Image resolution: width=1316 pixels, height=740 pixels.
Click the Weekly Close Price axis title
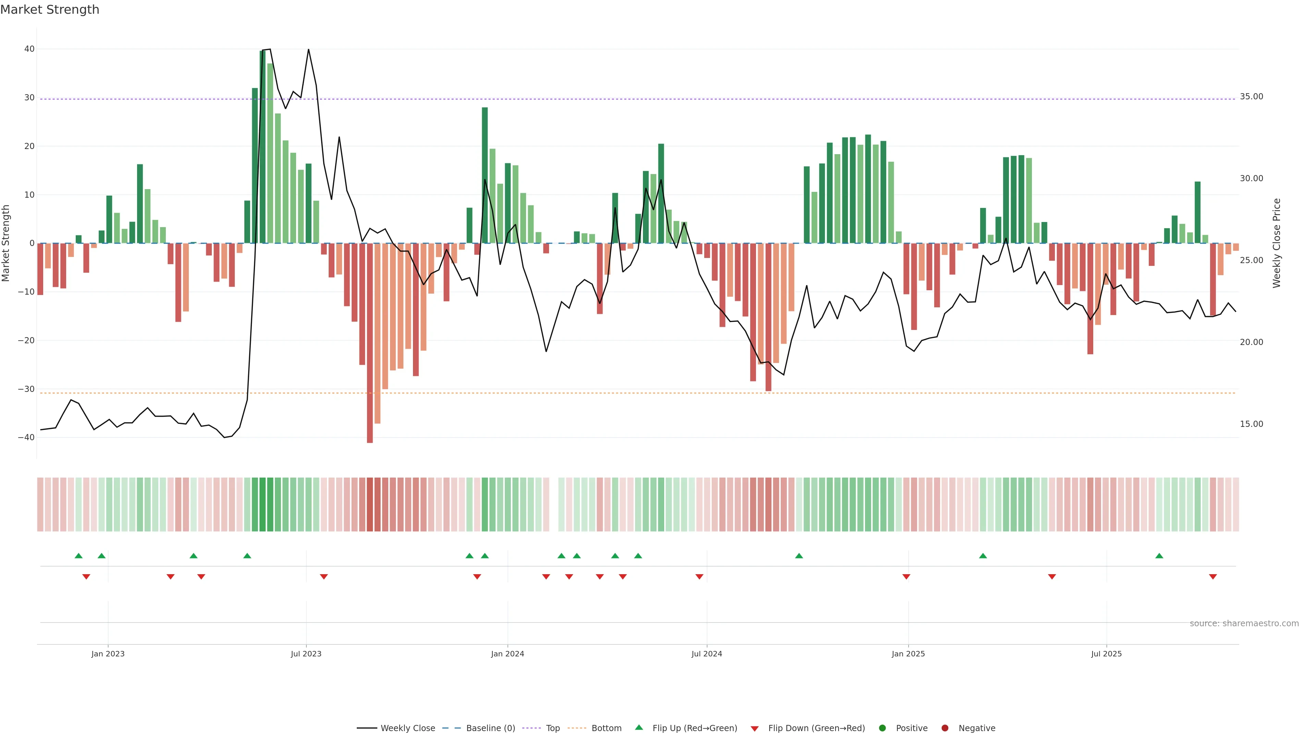pyautogui.click(x=1277, y=243)
